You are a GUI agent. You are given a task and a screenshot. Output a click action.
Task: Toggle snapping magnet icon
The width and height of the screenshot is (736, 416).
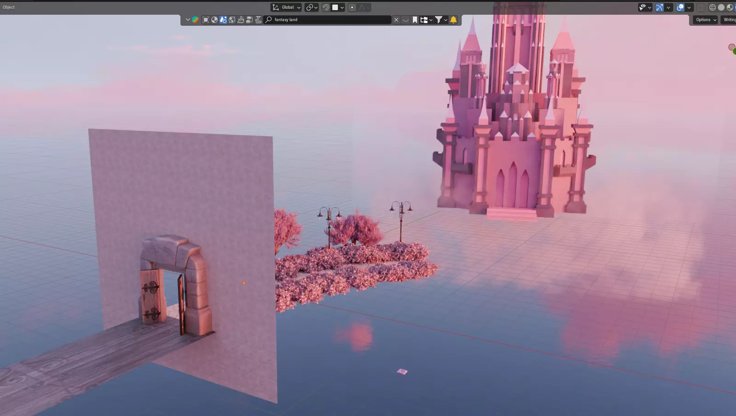click(x=326, y=7)
